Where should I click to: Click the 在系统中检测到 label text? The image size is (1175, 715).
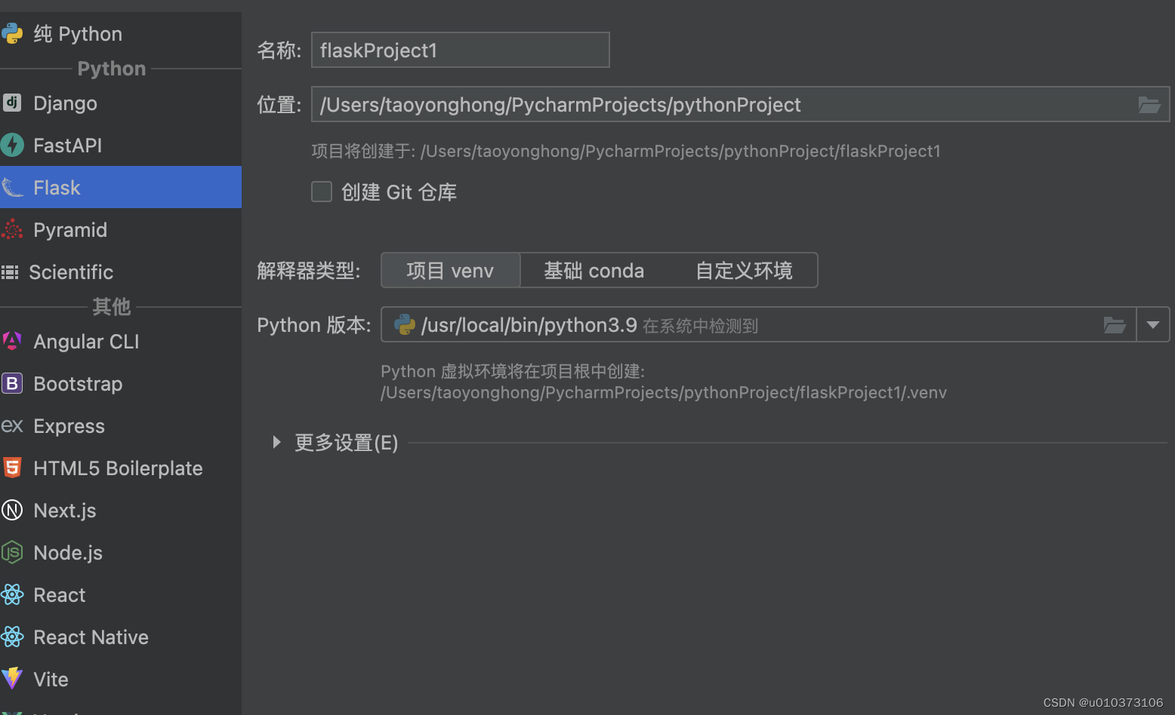pos(700,326)
